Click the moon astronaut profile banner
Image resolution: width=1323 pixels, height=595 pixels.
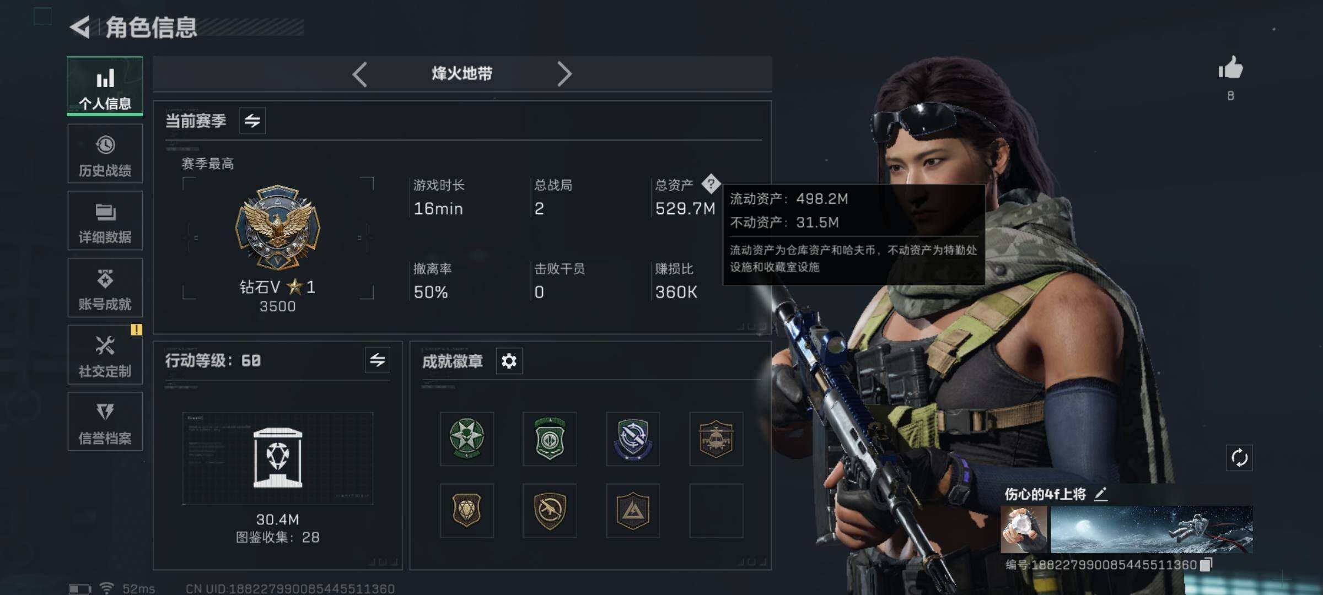click(x=1152, y=529)
